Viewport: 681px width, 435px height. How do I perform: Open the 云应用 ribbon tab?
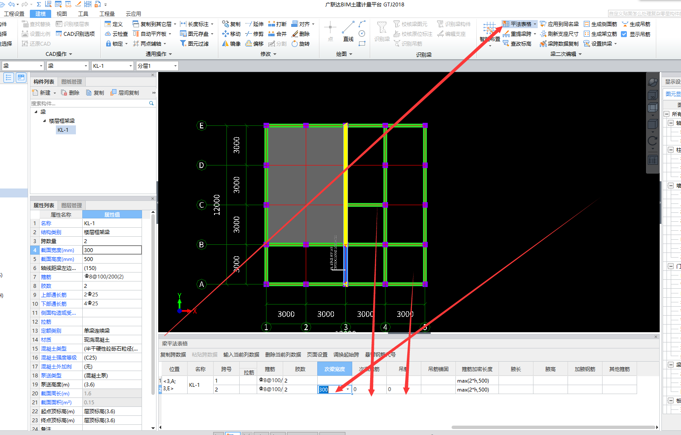(x=133, y=14)
